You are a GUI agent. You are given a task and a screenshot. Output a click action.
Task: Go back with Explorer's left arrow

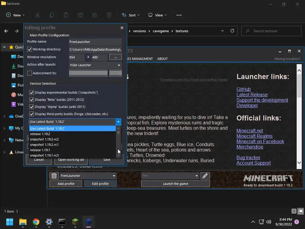[6, 31]
